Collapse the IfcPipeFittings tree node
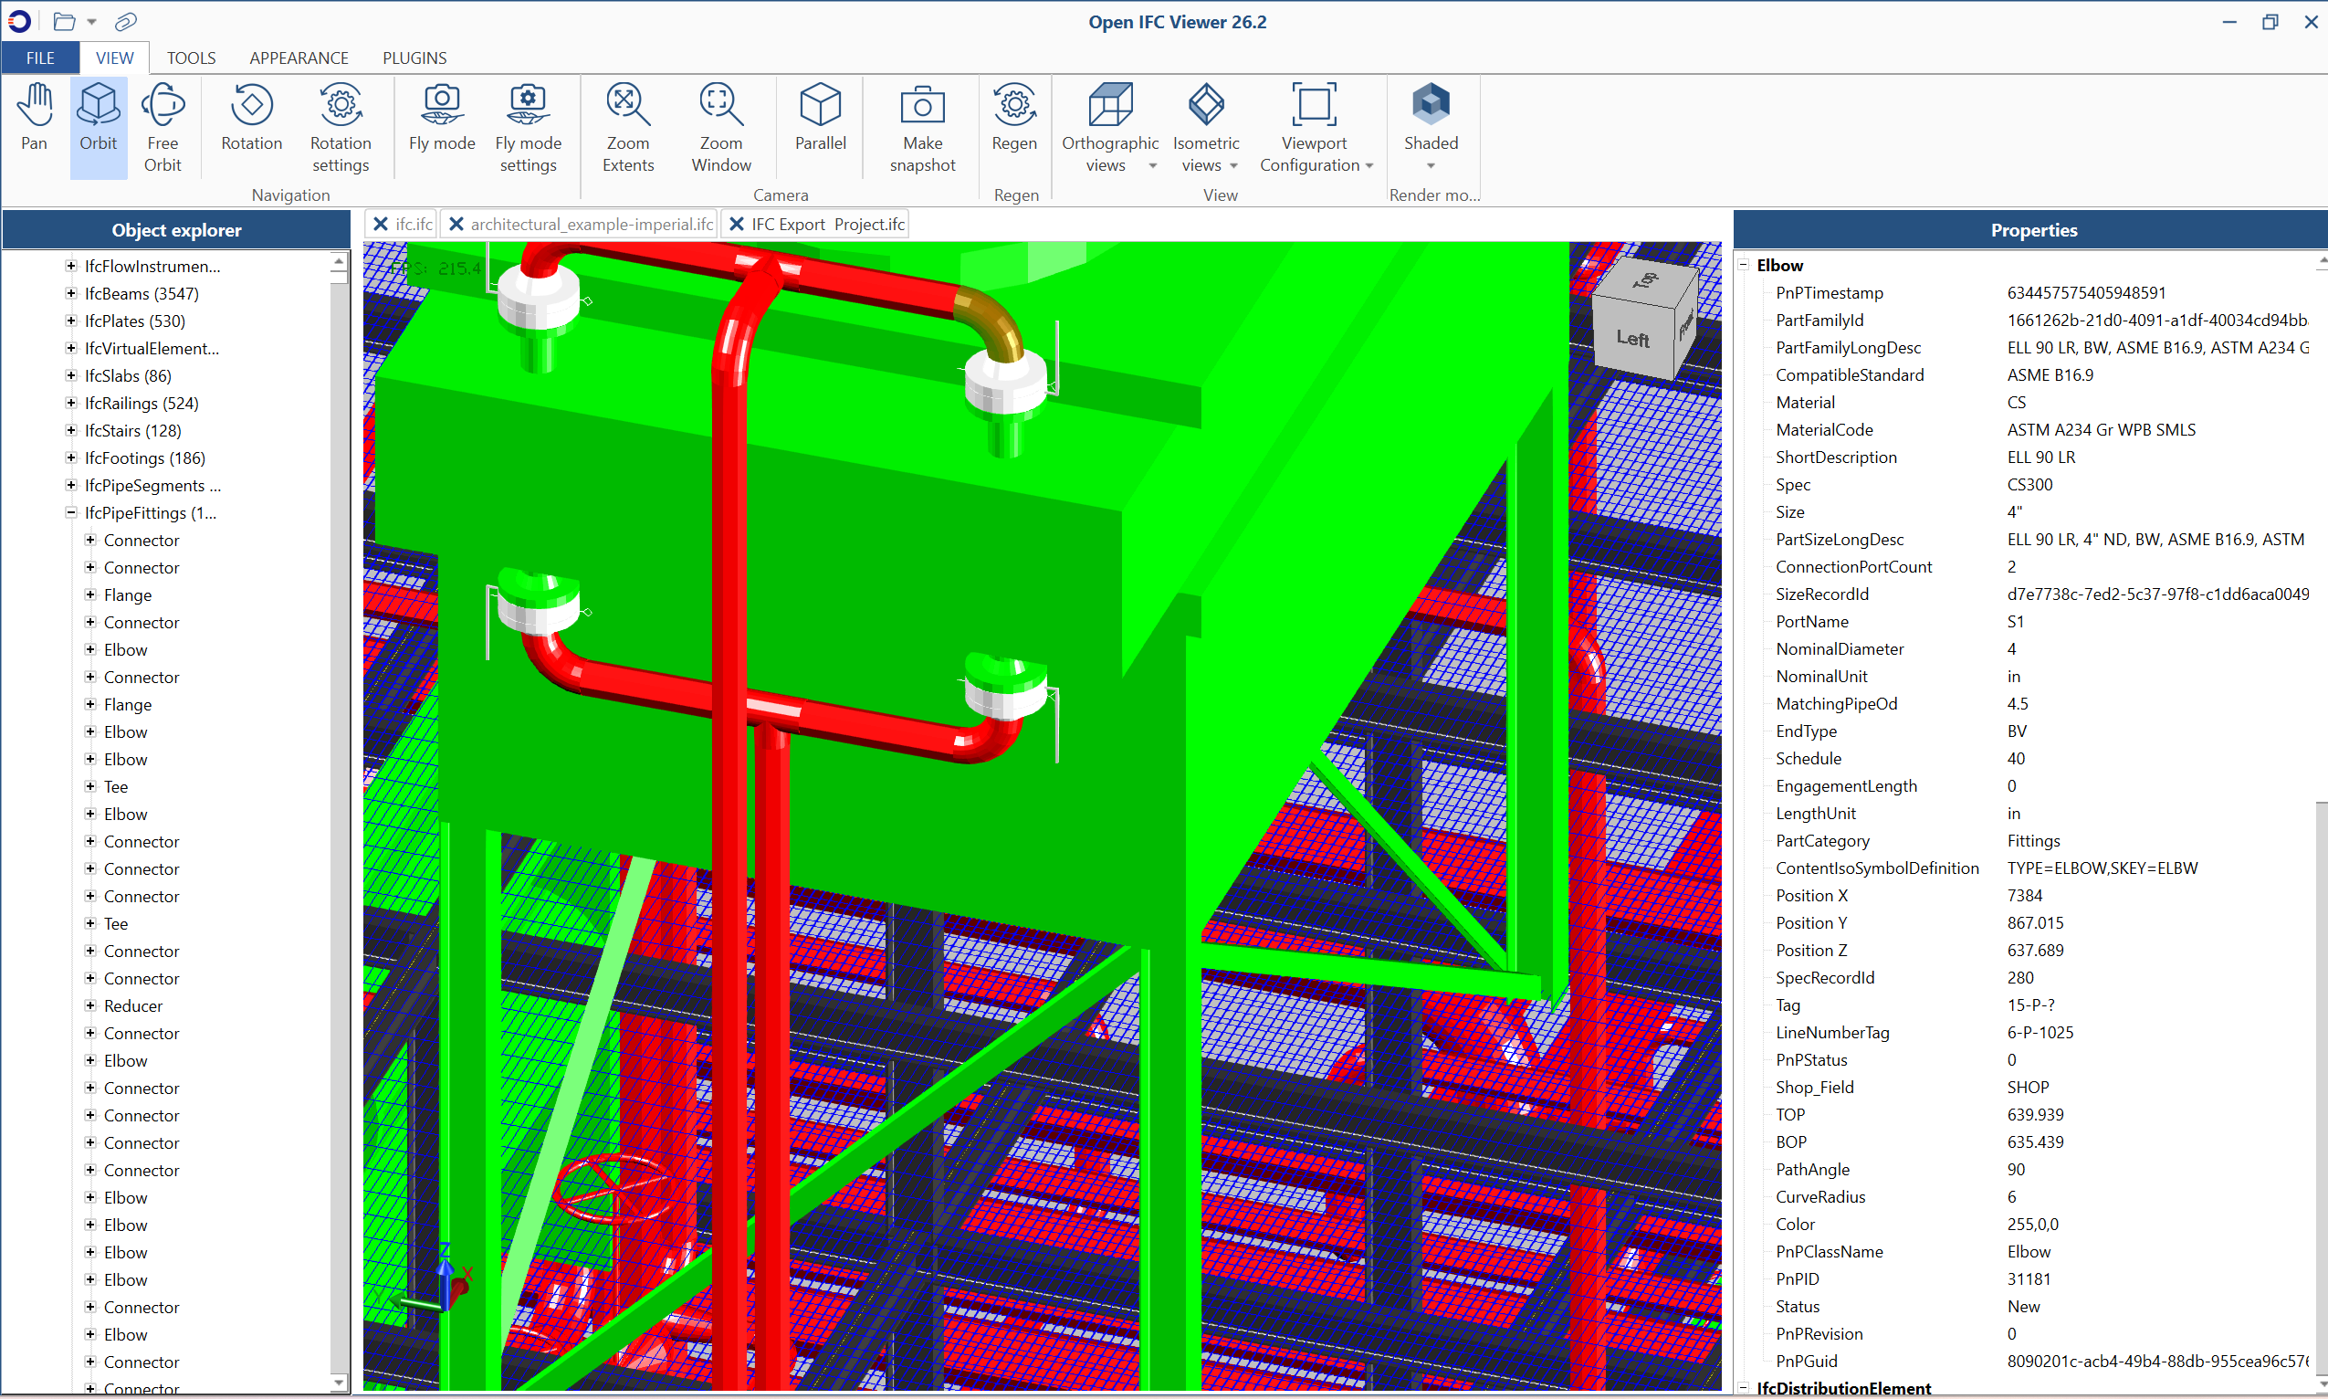This screenshot has width=2328, height=1399. pyautogui.click(x=70, y=513)
